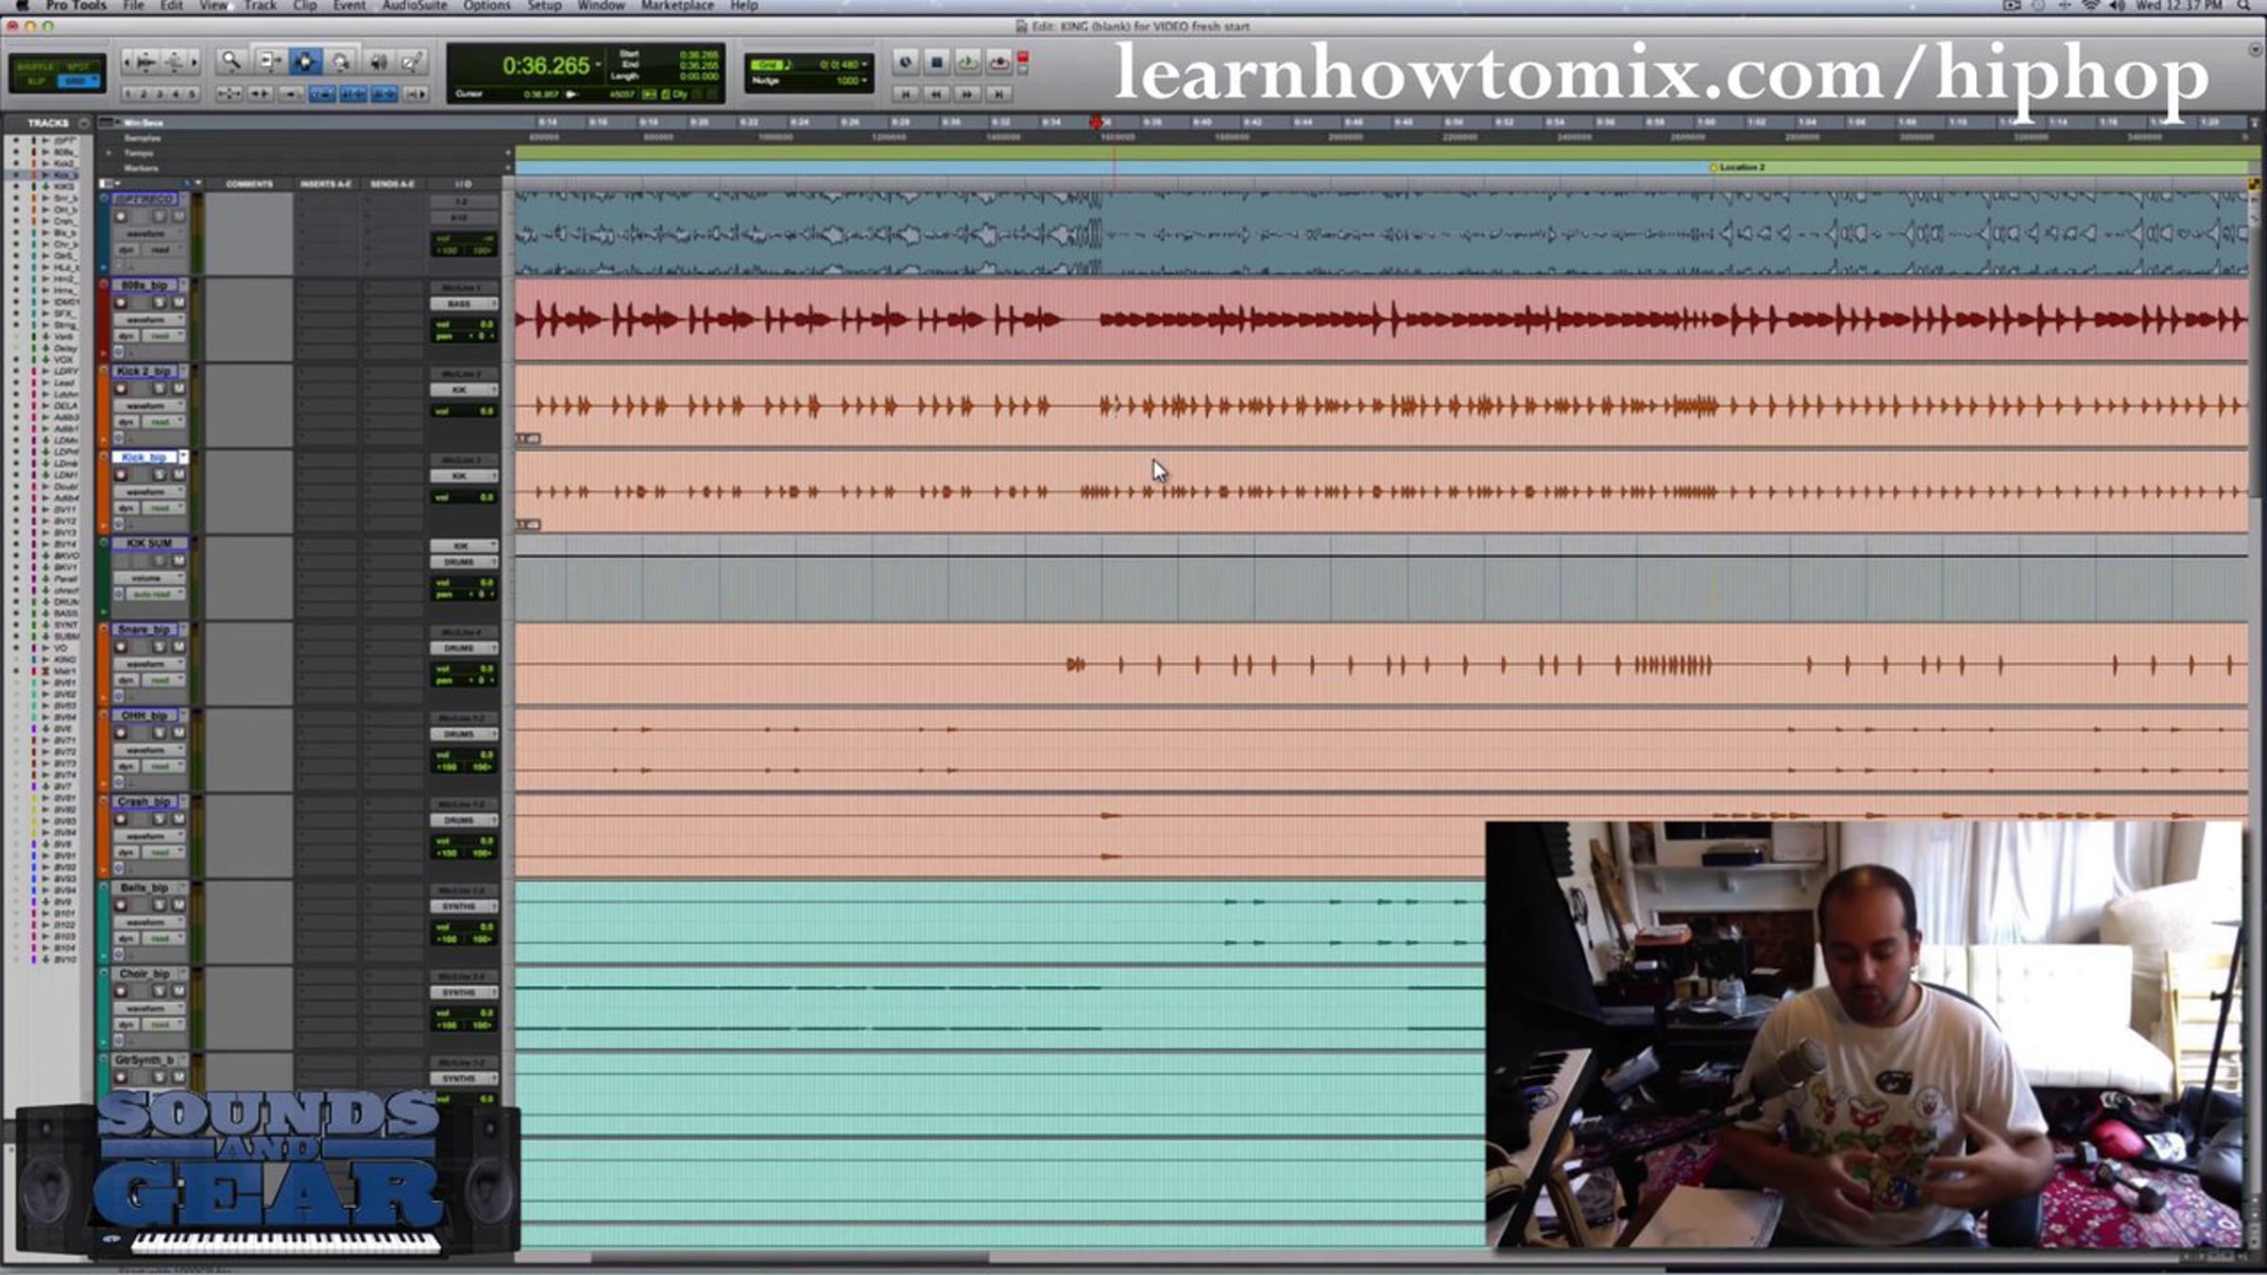The height and width of the screenshot is (1275, 2267).
Task: Select the Scrubber speaker tool
Action: (x=378, y=62)
